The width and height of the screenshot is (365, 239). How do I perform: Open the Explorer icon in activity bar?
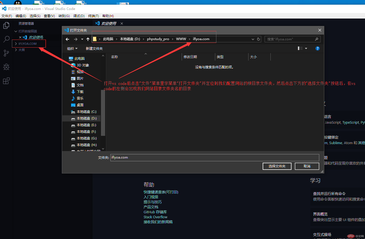click(x=6, y=25)
